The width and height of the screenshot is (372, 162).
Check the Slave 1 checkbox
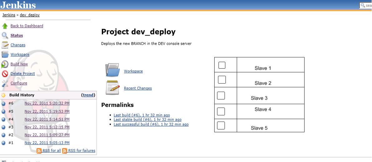coord(222,65)
